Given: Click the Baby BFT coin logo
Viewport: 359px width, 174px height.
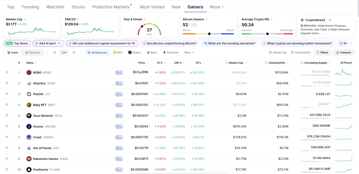Looking at the screenshot, I should 29,105.
